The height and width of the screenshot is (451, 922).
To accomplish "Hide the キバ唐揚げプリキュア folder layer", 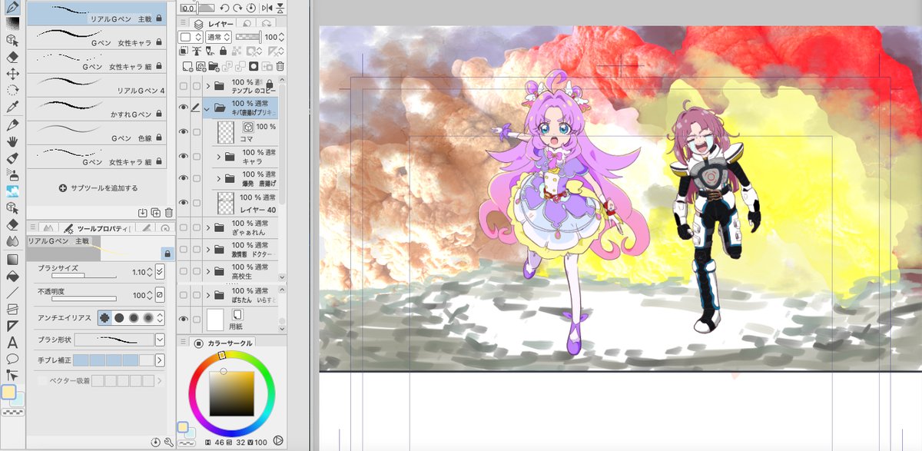I will point(184,108).
